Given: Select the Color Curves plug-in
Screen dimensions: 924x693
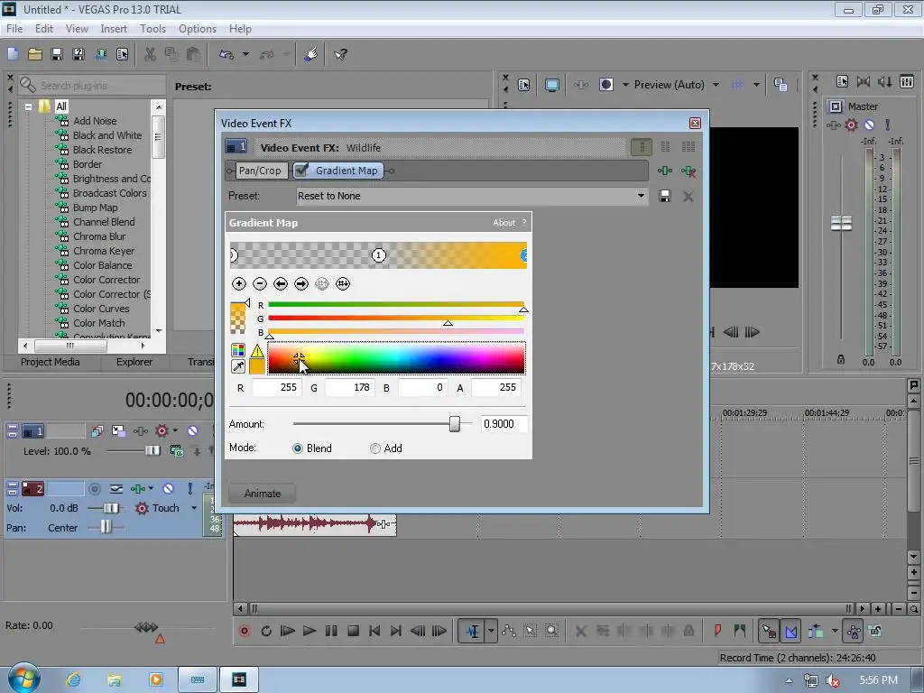Looking at the screenshot, I should 101,309.
